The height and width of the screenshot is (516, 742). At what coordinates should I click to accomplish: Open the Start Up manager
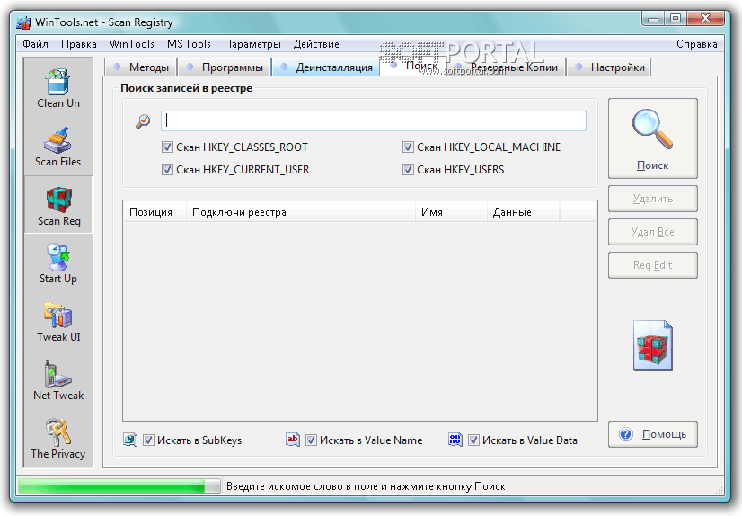click(x=58, y=263)
